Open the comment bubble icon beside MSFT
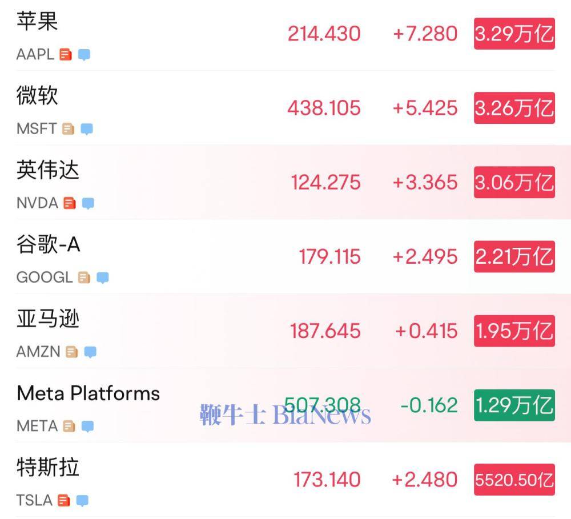Screen dimensions: 571x519 click(x=87, y=129)
